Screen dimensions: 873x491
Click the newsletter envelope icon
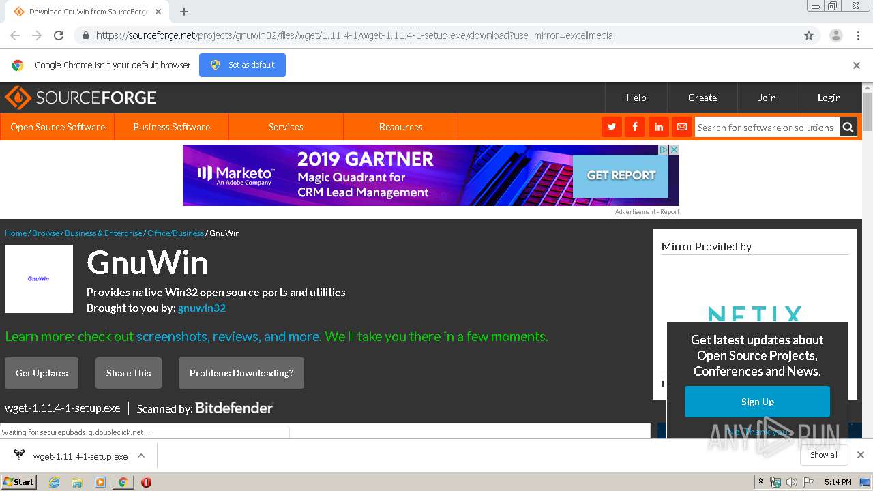click(681, 127)
